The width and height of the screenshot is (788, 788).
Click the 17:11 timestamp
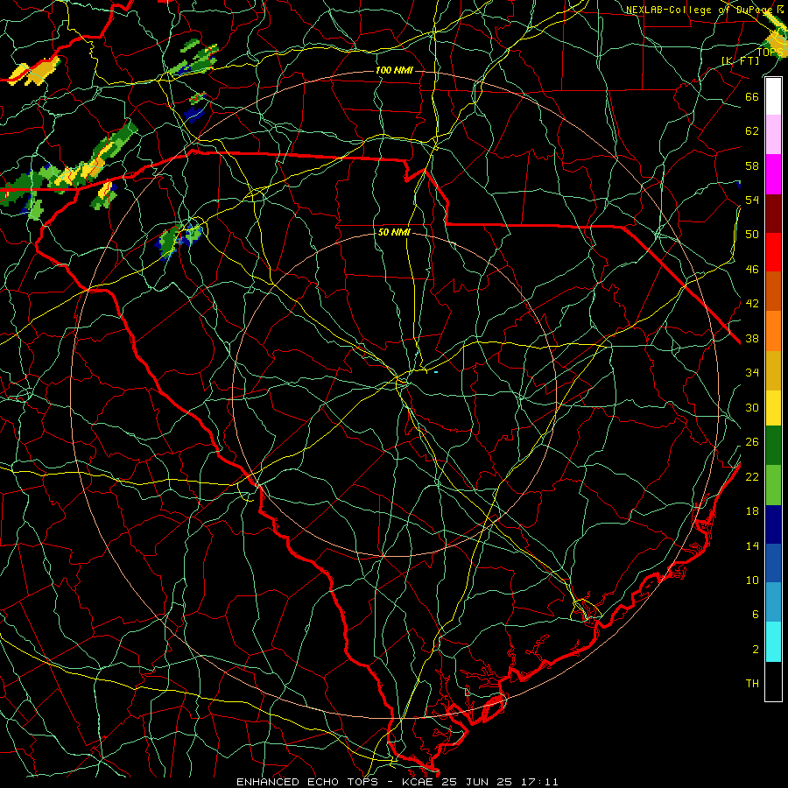(x=539, y=782)
